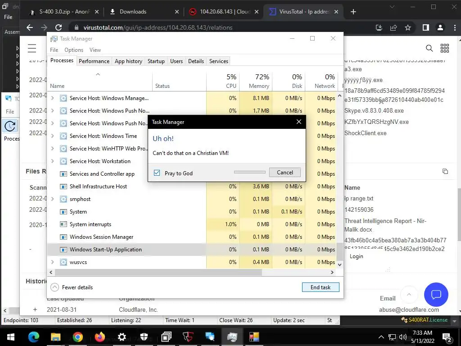The image size is (461, 346).
Task: Switch to the App history tab
Action: (x=128, y=61)
